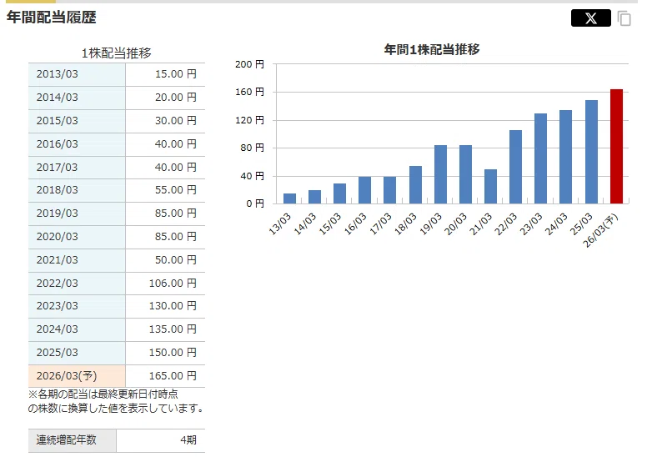Click the 15/03 bar in chart
Screen dimensions: 647x457
coord(339,193)
